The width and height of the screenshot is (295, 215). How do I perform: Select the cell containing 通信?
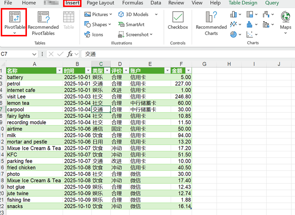(x=101, y=129)
